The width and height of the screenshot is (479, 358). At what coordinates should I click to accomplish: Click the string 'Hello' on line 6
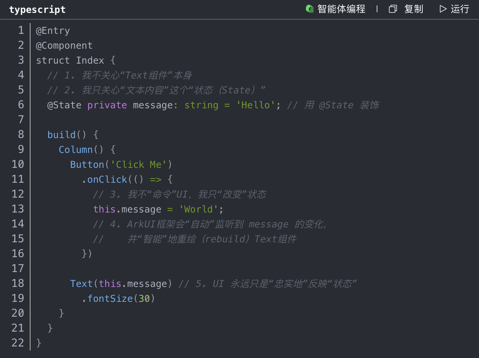(x=256, y=105)
